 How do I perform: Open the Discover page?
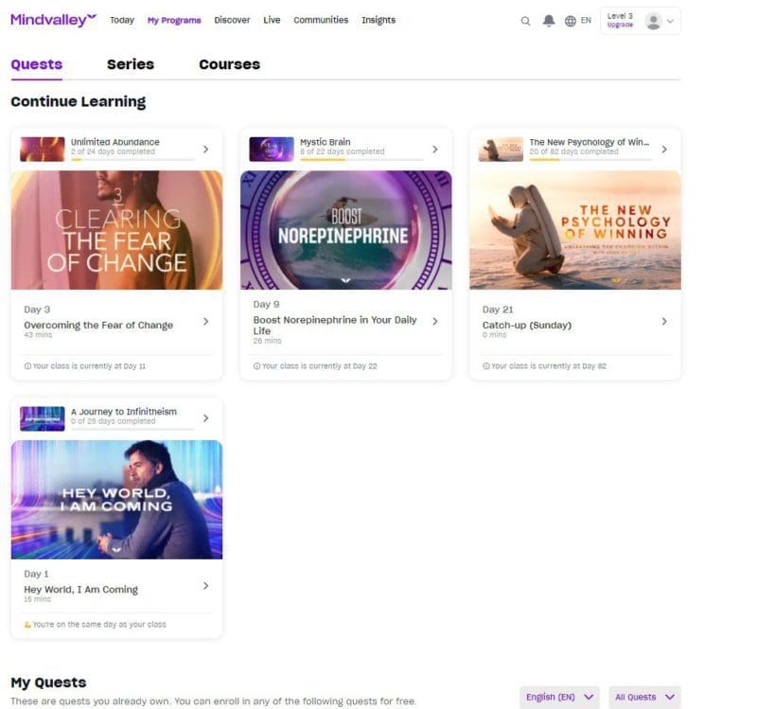(x=232, y=20)
